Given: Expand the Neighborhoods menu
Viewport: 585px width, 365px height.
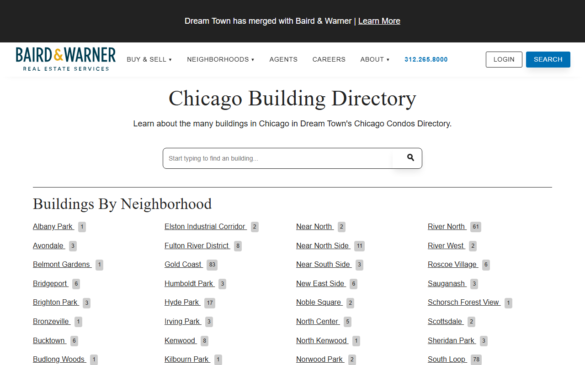Looking at the screenshot, I should [221, 59].
